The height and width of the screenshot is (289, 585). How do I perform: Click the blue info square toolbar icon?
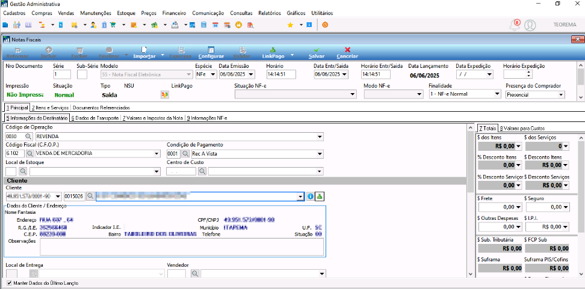pyautogui.click(x=309, y=25)
